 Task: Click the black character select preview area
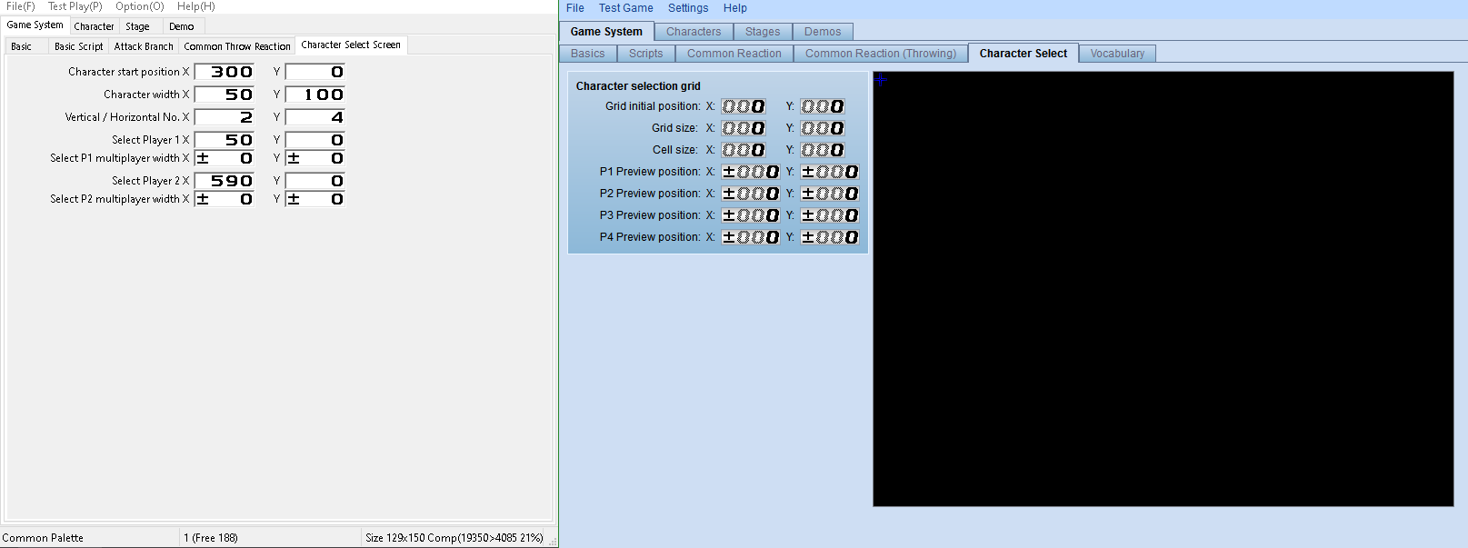click(x=1163, y=289)
